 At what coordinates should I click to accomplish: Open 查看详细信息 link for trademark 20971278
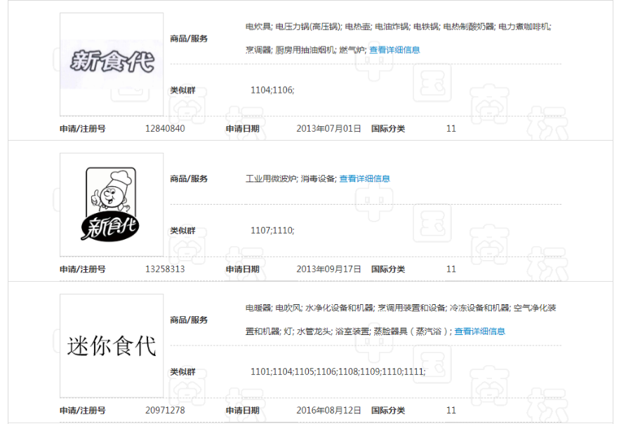[479, 331]
